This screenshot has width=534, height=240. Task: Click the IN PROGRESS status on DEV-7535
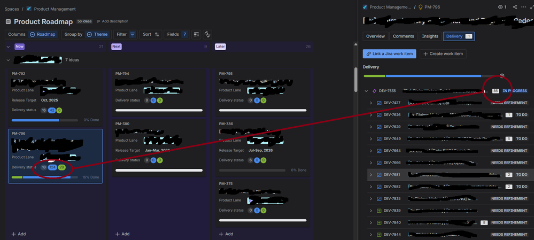[x=515, y=91]
